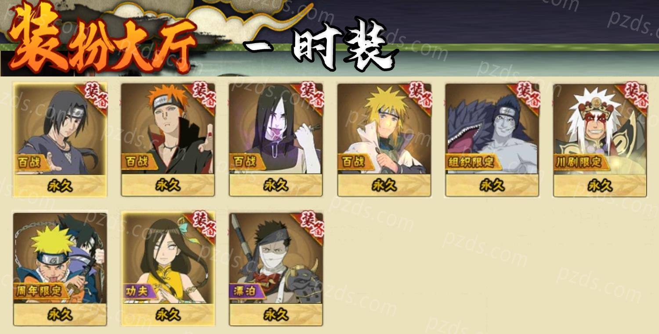Click 永久 button under the 周年限定 costume

[60, 315]
